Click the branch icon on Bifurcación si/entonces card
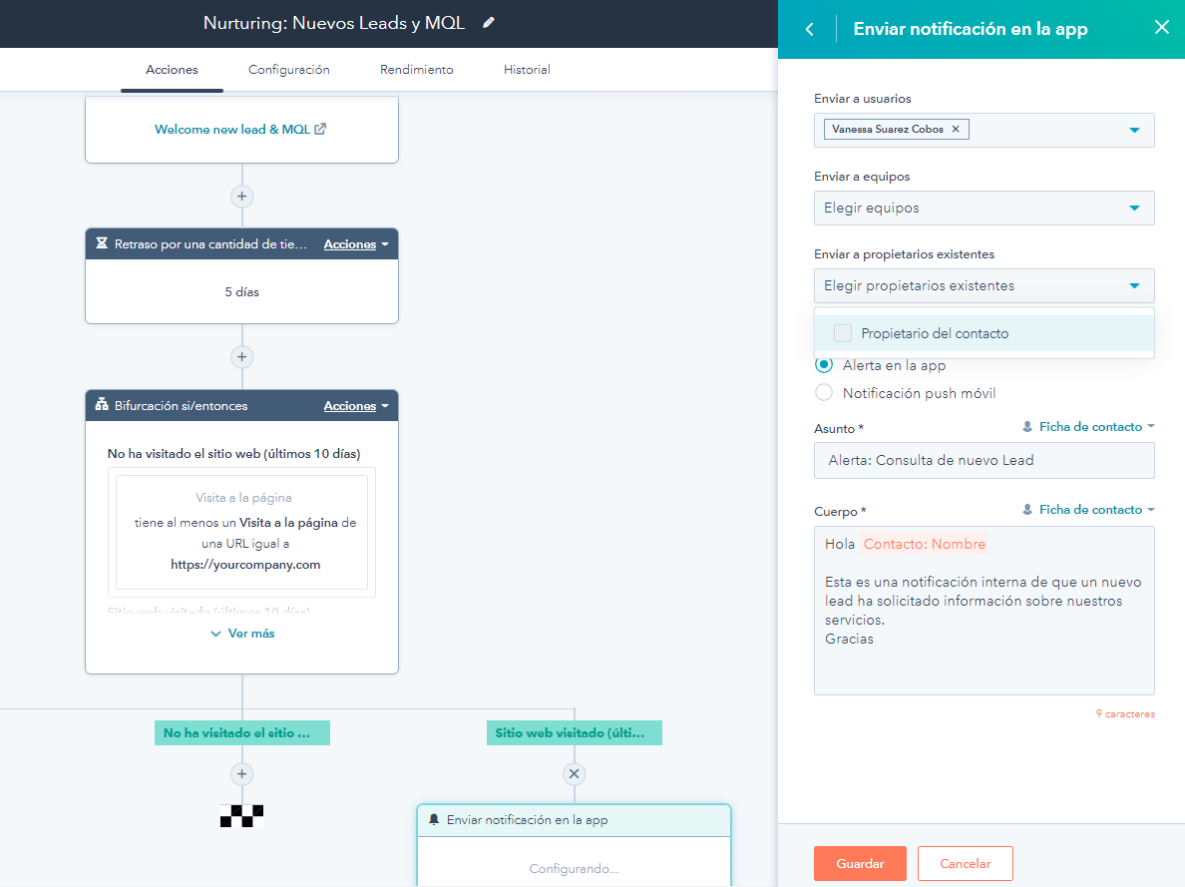Screen dimensions: 1185x887 [102, 405]
